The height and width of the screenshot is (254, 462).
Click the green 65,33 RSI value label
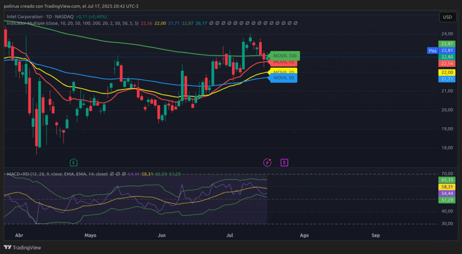click(x=447, y=180)
